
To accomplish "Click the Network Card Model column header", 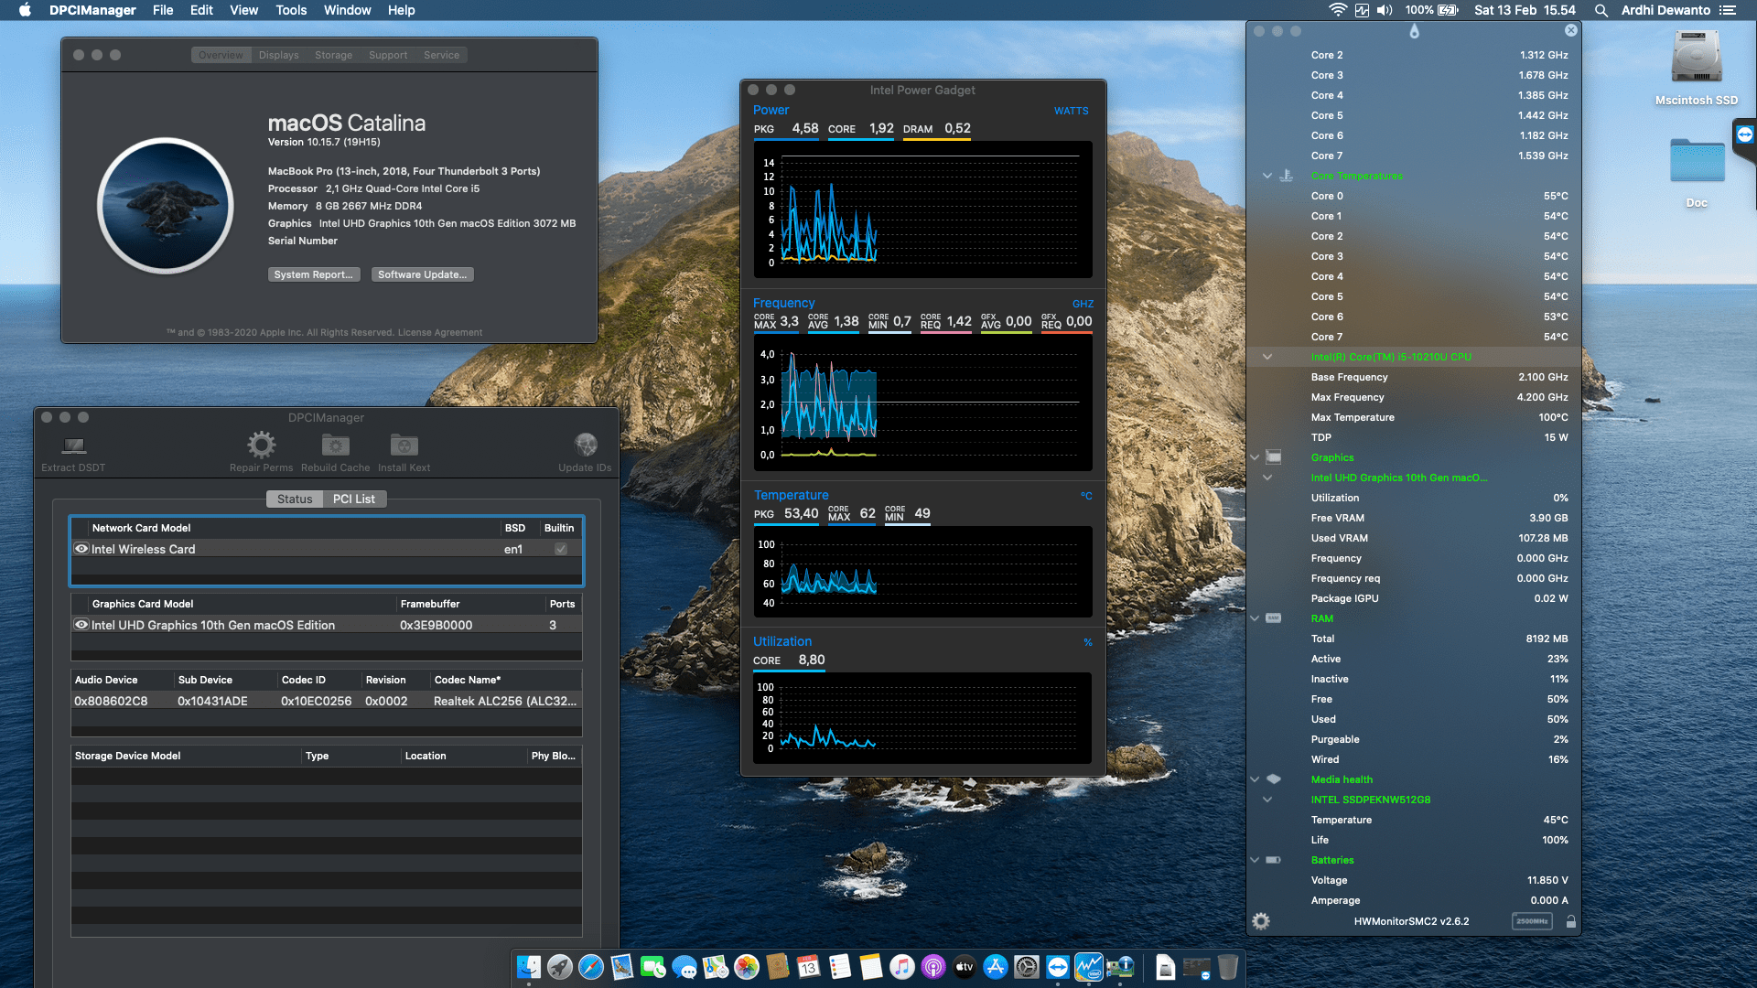I will click(295, 528).
